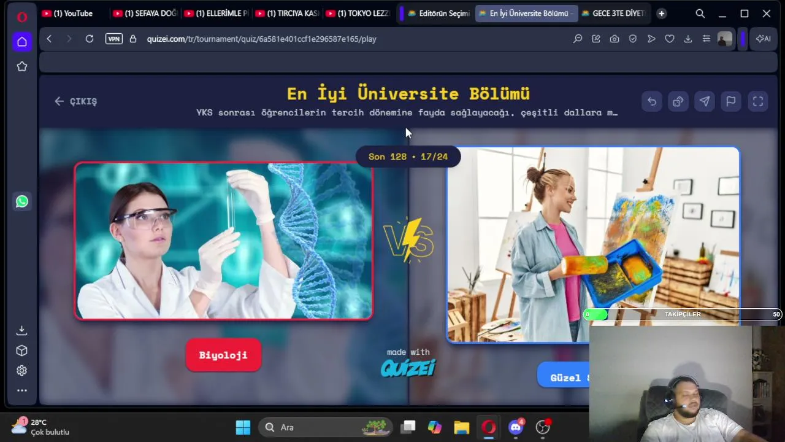Viewport: 785px width, 442px height.
Task: Click the TAKİPÇİLER follower progress bar
Action: [683, 314]
